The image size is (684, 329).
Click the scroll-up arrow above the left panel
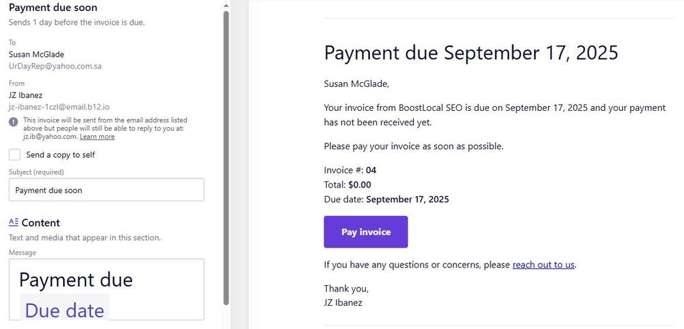tap(226, 5)
